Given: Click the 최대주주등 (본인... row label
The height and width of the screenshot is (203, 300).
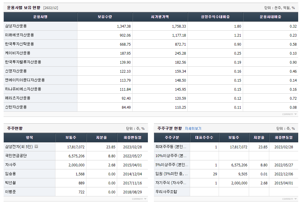Looking at the screenshot, I should (171, 147).
